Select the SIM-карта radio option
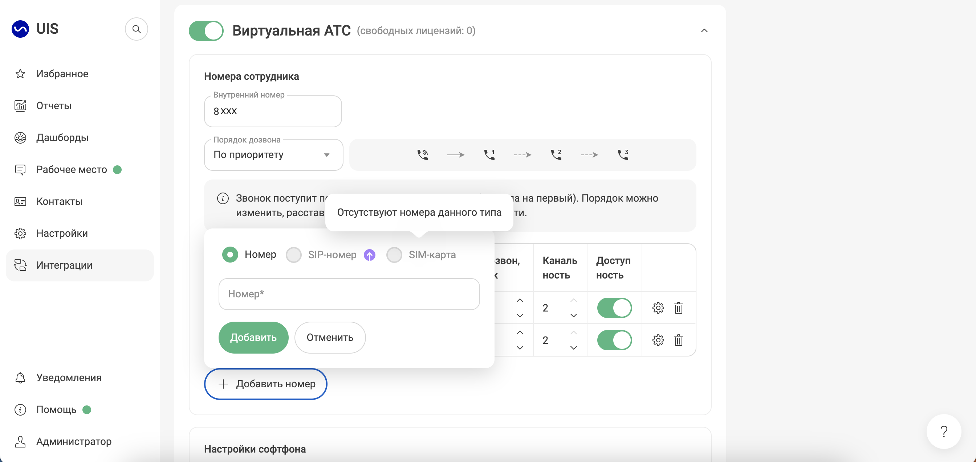This screenshot has height=462, width=976. tap(394, 255)
